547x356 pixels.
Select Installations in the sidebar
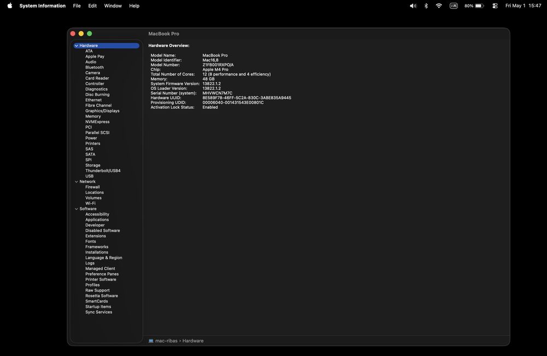(x=97, y=252)
